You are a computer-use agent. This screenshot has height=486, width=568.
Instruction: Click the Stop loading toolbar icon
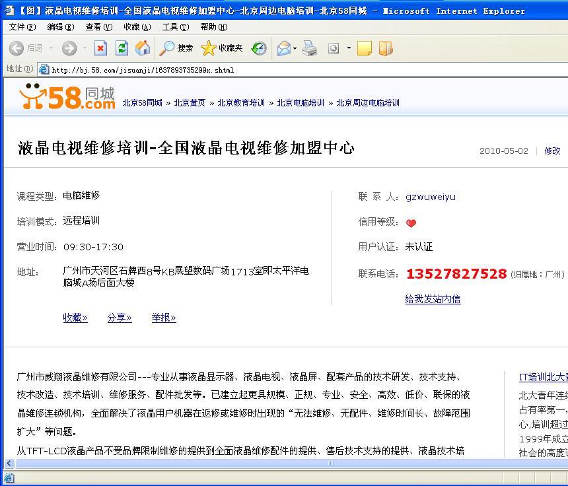click(x=100, y=48)
